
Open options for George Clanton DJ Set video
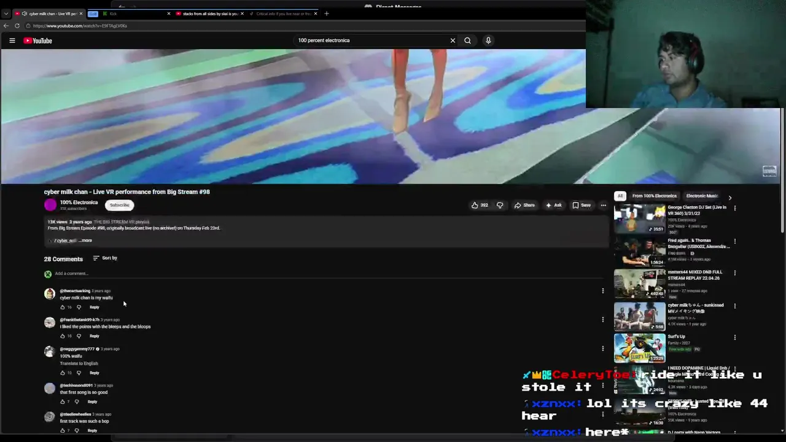(x=734, y=208)
